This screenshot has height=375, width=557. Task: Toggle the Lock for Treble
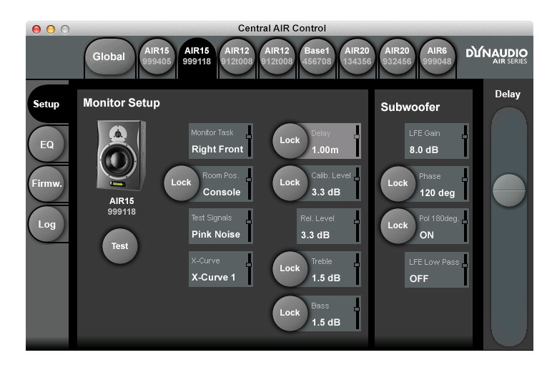click(x=290, y=268)
